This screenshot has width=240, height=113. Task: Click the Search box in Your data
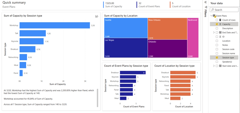(225, 10)
